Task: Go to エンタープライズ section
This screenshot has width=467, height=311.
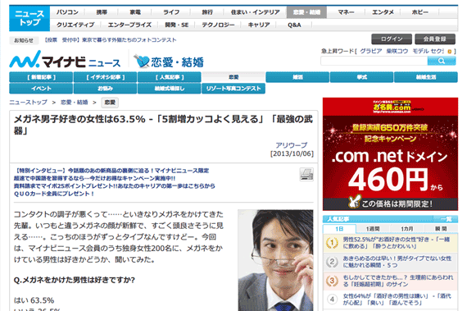Action: tap(129, 25)
